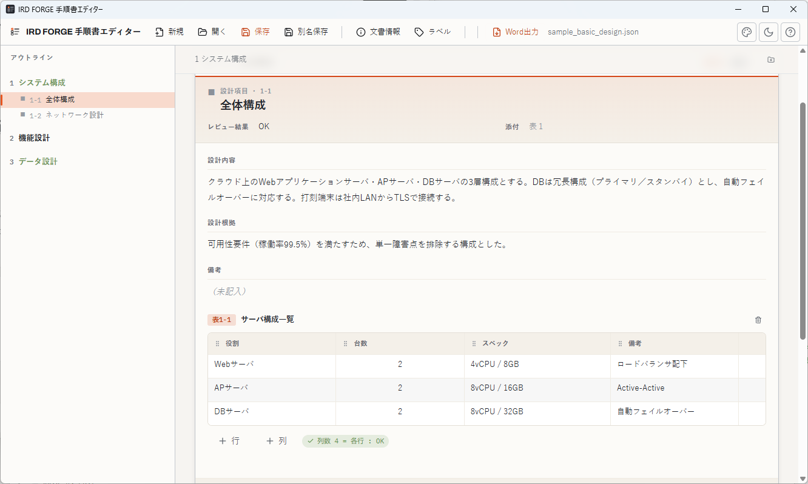Click 台数 cell in DBサーバ row
The width and height of the screenshot is (808, 484).
400,413
